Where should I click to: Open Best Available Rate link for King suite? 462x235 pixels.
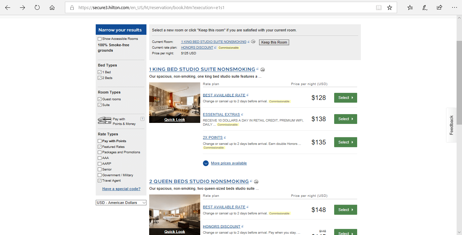tap(224, 95)
